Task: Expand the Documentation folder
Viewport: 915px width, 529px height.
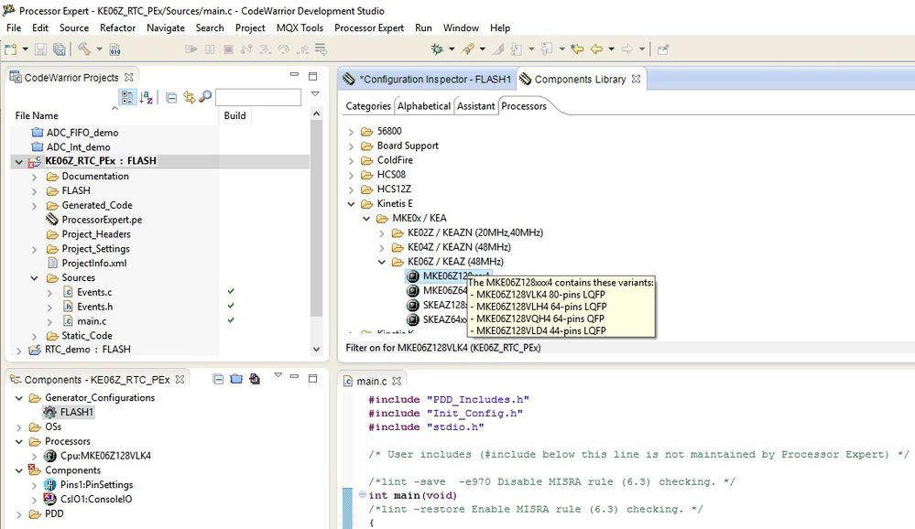Action: tap(35, 177)
